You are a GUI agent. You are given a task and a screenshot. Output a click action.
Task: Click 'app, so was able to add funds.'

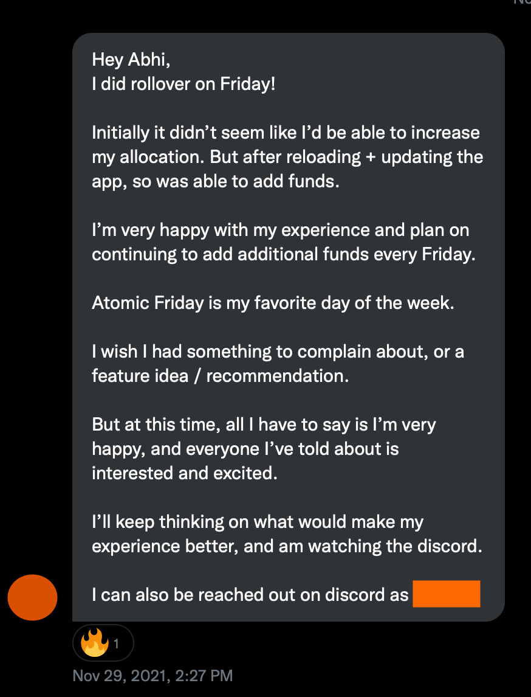(215, 181)
